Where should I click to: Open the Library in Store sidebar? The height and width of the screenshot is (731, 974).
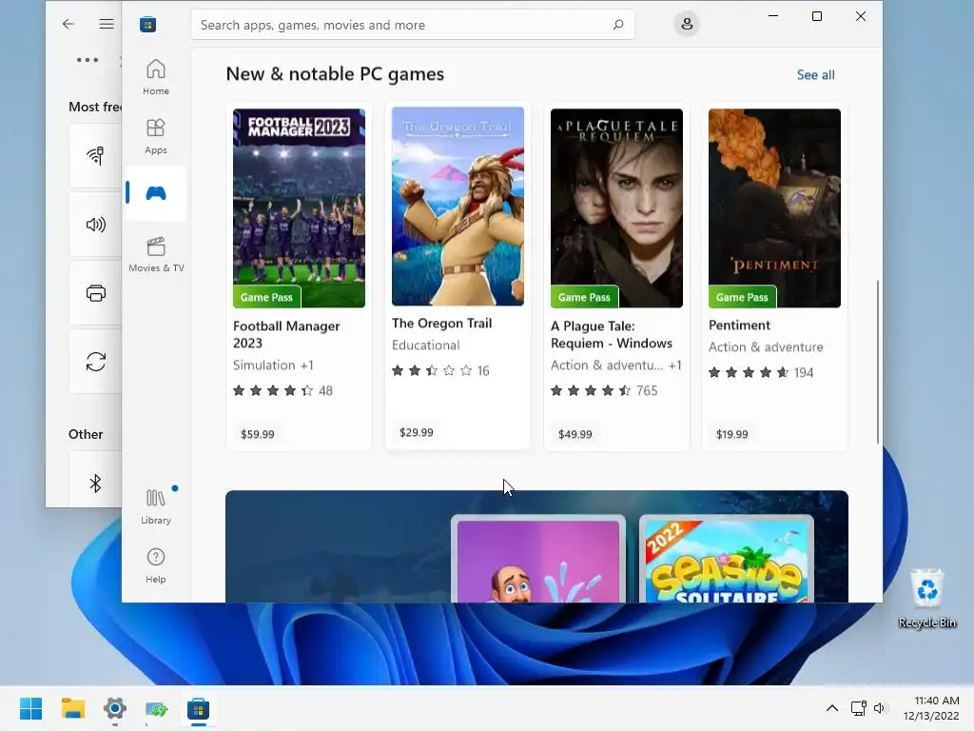coord(155,506)
